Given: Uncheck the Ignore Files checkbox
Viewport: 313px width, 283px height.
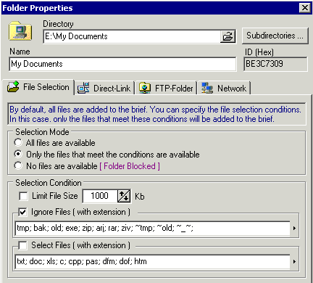Looking at the screenshot, I should 22,212.
